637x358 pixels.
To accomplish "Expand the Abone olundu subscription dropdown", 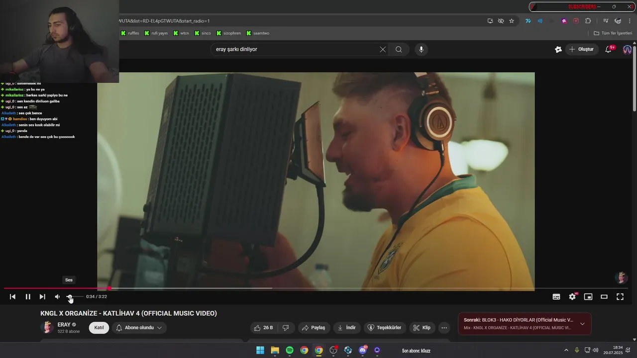I will click(x=139, y=328).
